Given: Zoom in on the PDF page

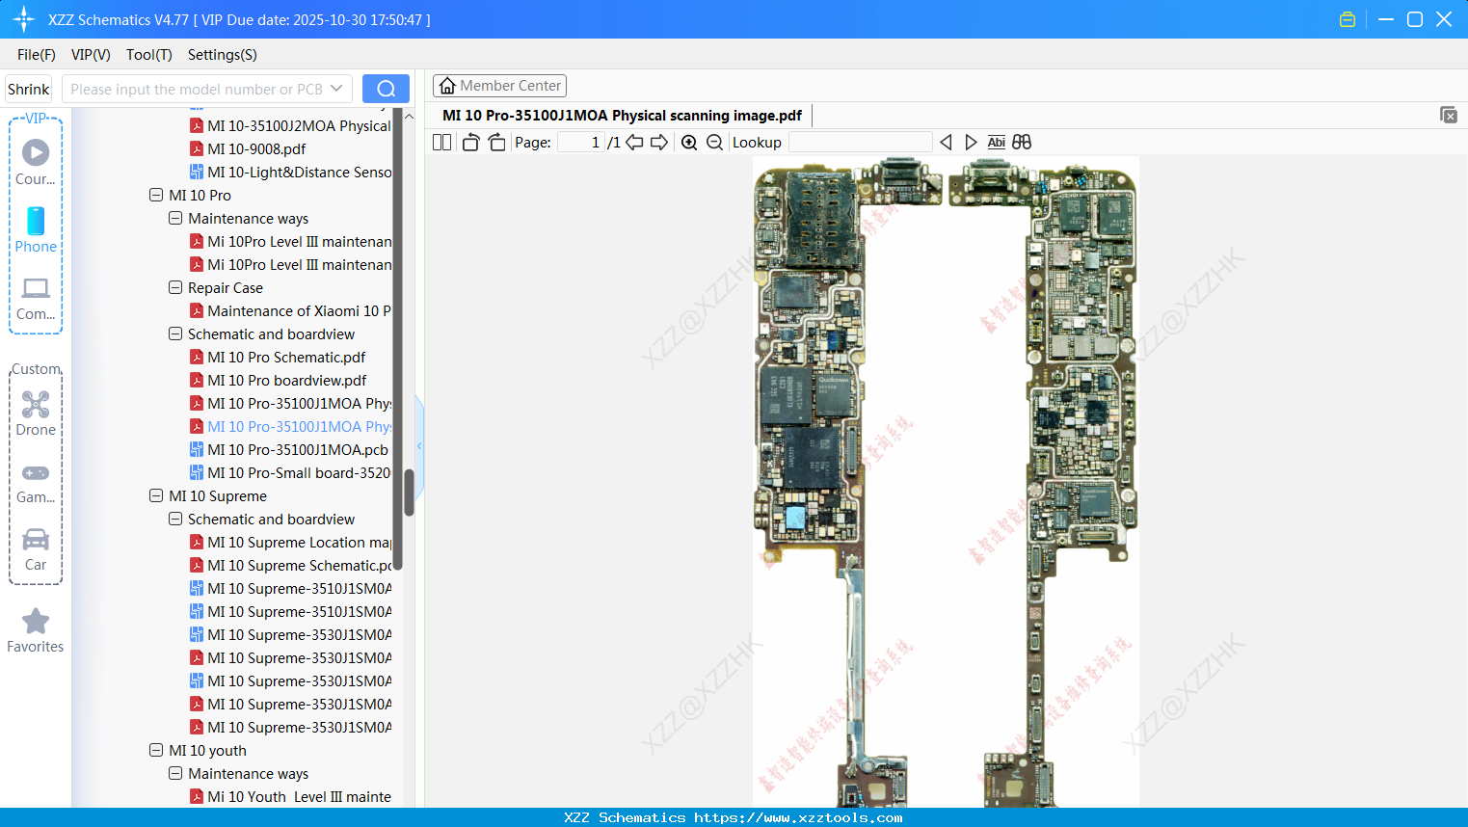Looking at the screenshot, I should pos(689,142).
